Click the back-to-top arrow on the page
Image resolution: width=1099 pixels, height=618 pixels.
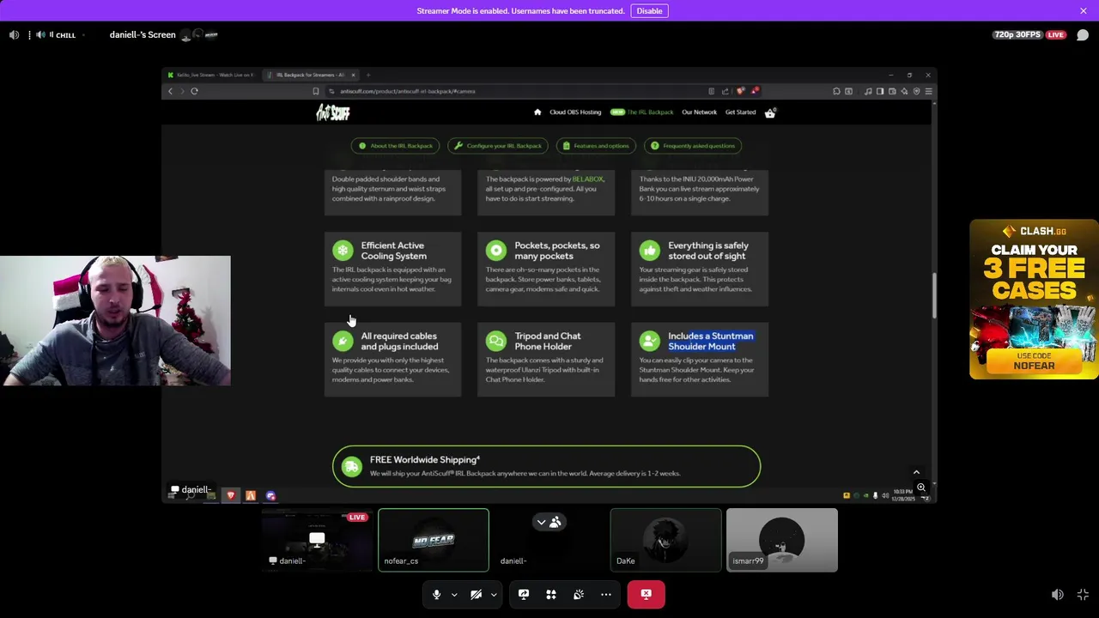pos(916,472)
